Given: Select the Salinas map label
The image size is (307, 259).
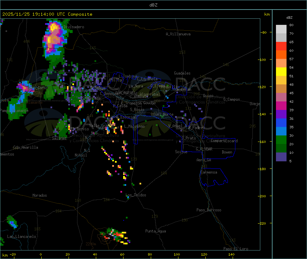Looking at the screenshot, I should coord(59,138).
